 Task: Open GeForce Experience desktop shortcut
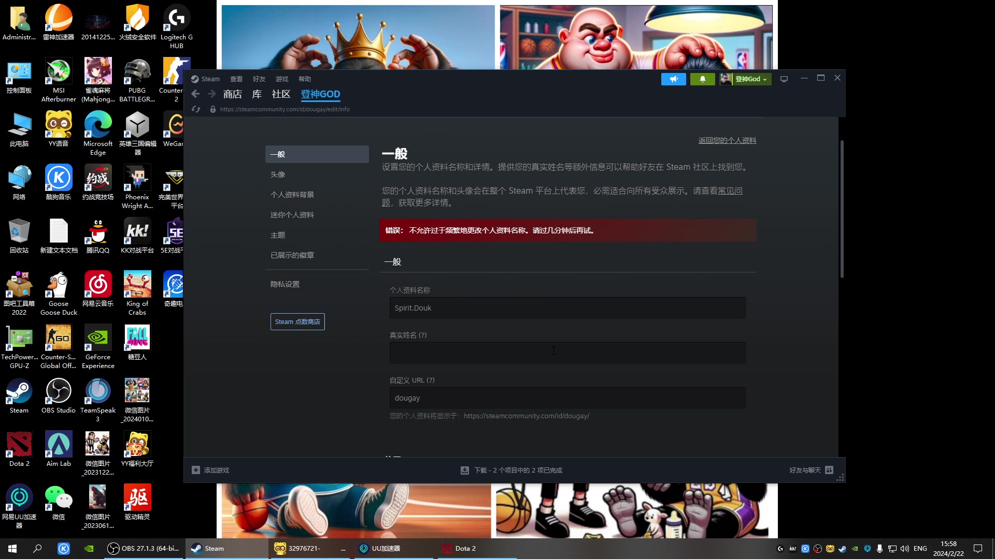(x=98, y=347)
